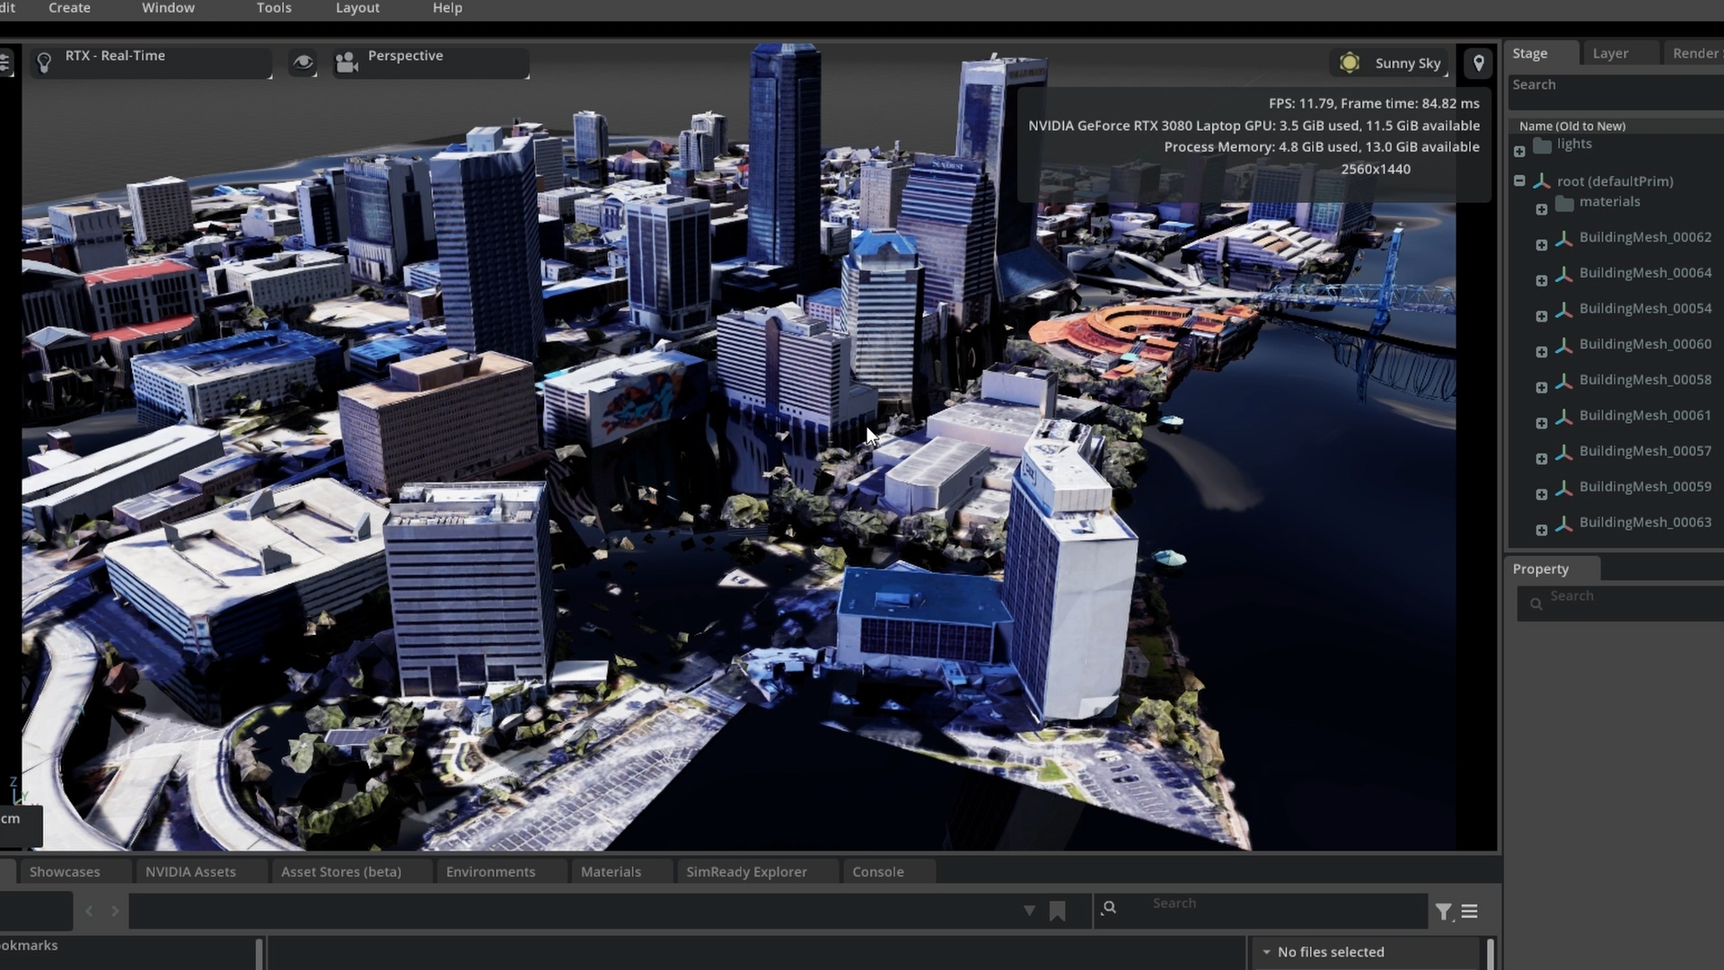Viewport: 1724px width, 970px height.
Task: Switch to the Layer tab
Action: (x=1611, y=53)
